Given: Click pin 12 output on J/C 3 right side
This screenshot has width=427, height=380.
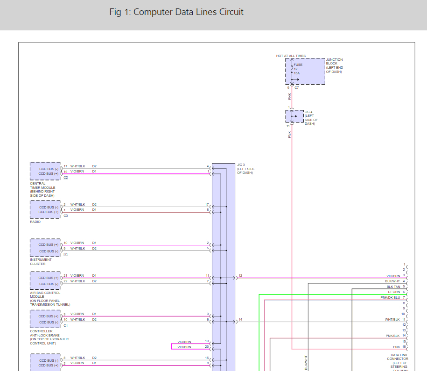Looking at the screenshot, I should pyautogui.click(x=240, y=276).
